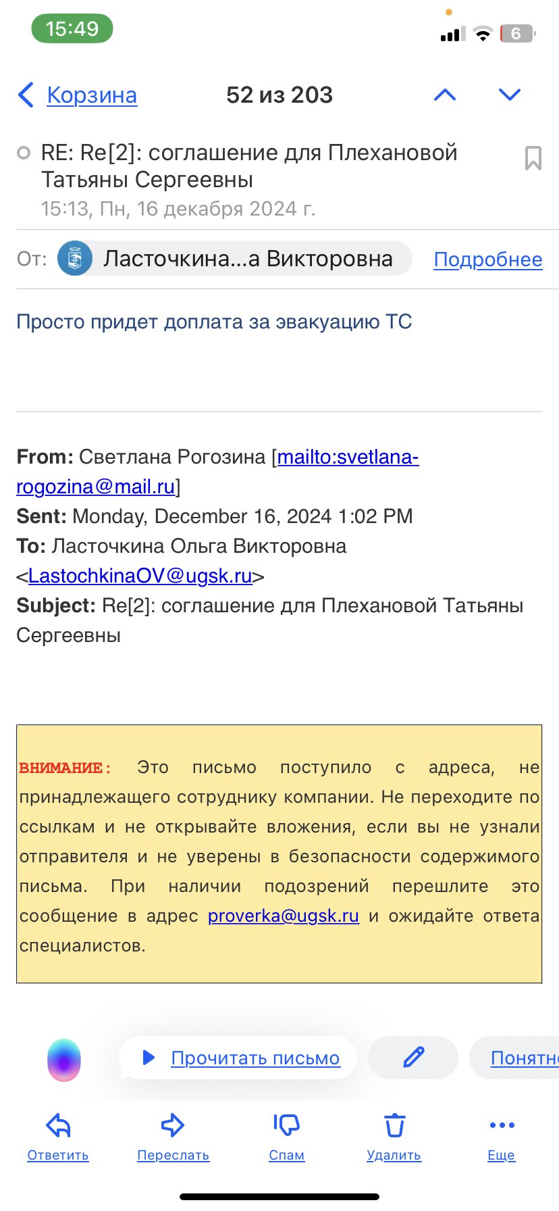
Task: Open the svetlana-rogozina@mail.ru mailto link
Action: point(217,472)
